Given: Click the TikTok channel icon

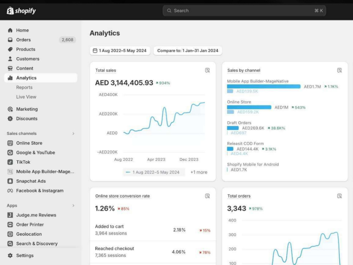Looking at the screenshot, I should click(x=10, y=162).
